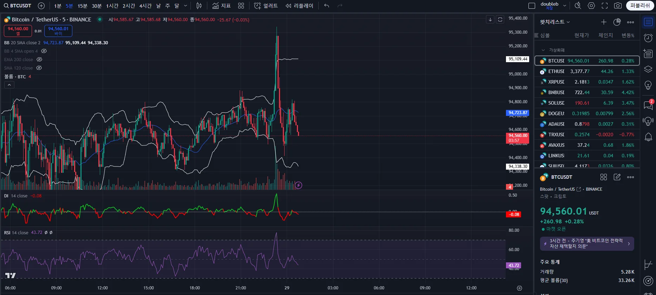Open the notifications bell icon
Image resolution: width=656 pixels, height=295 pixels.
point(648,137)
